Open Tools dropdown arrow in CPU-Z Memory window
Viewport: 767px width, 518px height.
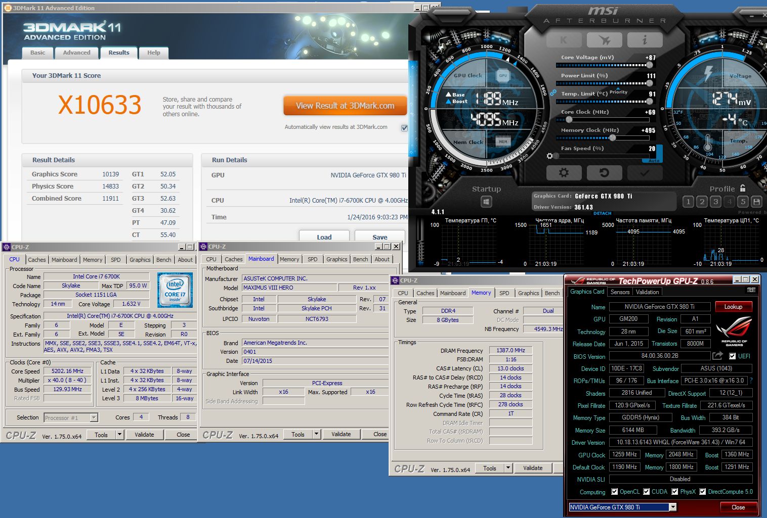click(508, 468)
